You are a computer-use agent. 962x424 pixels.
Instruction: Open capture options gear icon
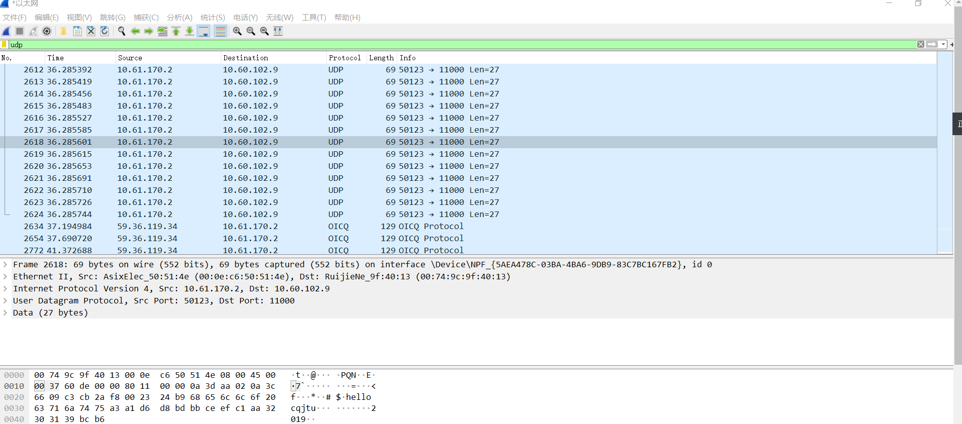pos(47,31)
